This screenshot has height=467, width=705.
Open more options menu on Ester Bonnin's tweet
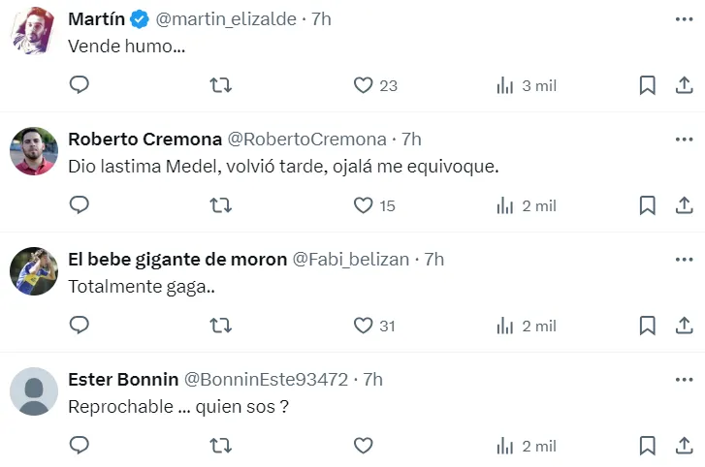tap(684, 380)
